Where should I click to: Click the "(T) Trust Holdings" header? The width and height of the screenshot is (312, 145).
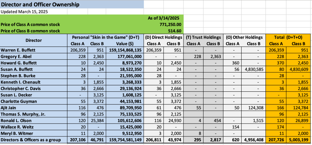click(x=203, y=37)
